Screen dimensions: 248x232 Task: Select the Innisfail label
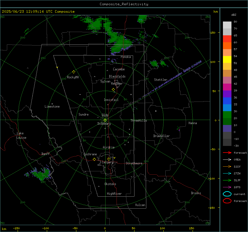tap(111, 100)
